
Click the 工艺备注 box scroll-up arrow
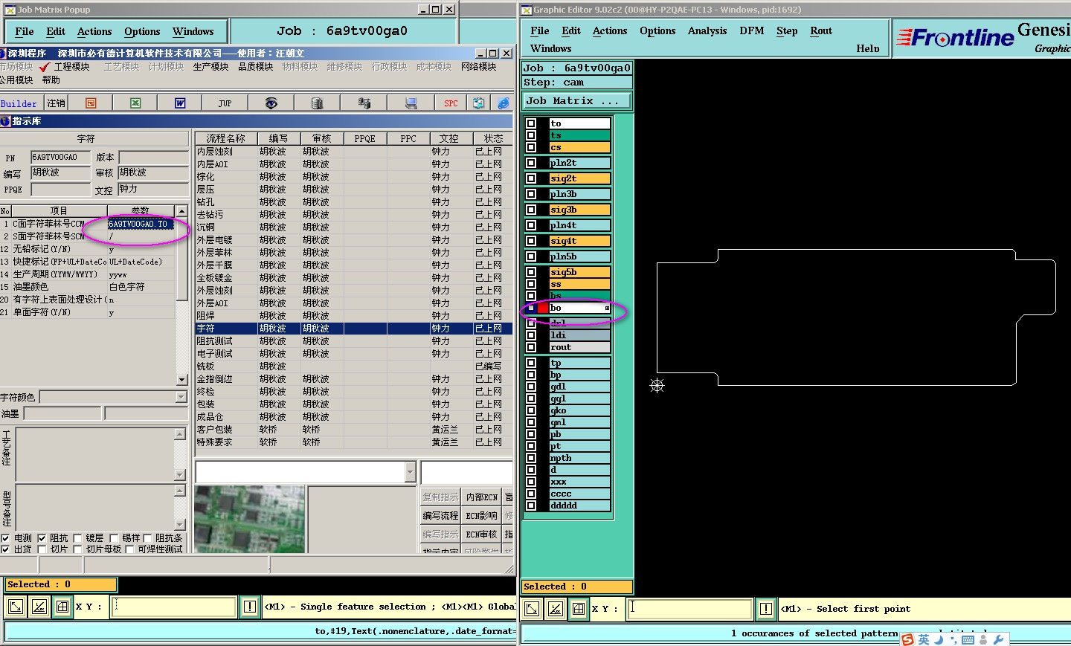tap(179, 434)
